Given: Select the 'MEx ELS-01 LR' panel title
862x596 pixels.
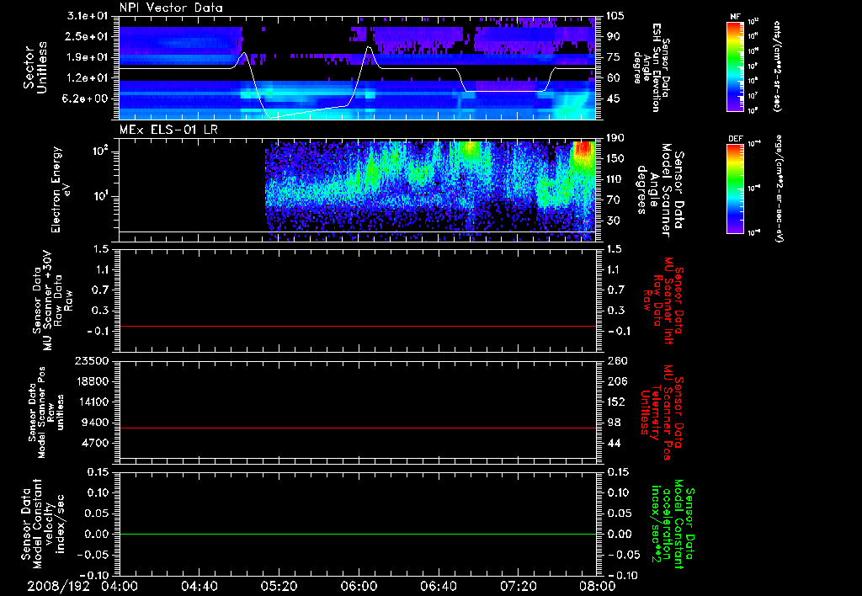Looking at the screenshot, I should (x=168, y=130).
